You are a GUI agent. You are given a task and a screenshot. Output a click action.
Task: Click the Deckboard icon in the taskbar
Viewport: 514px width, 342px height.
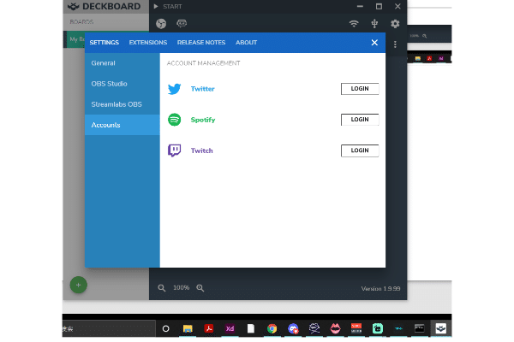[x=440, y=328]
